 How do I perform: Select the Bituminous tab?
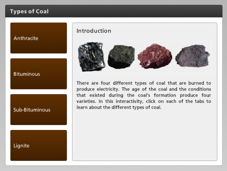coord(38,74)
